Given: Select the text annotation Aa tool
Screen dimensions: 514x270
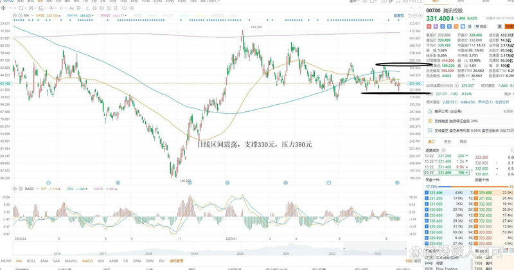Looking at the screenshot, I should point(71,8).
